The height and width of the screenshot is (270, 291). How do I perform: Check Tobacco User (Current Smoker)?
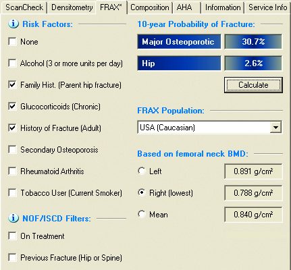12,193
